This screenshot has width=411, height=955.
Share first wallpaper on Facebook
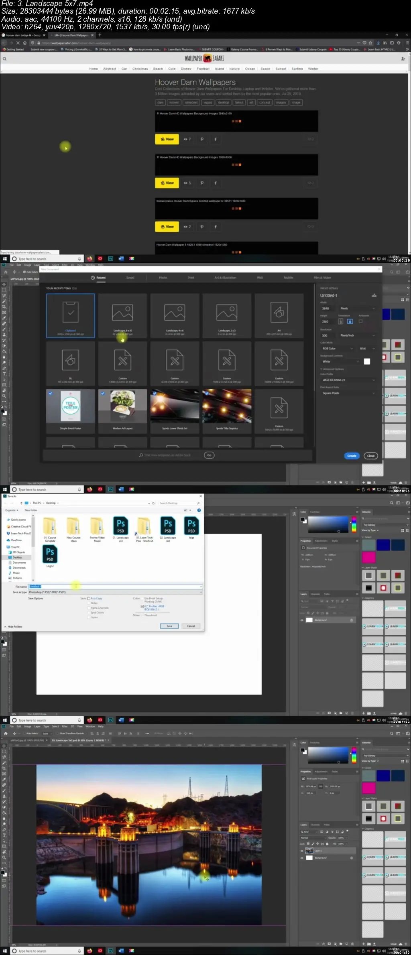tap(216, 139)
